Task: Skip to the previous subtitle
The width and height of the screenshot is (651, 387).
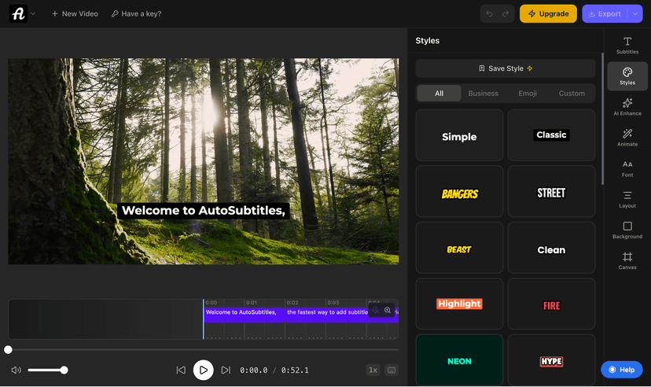Action: pos(181,370)
